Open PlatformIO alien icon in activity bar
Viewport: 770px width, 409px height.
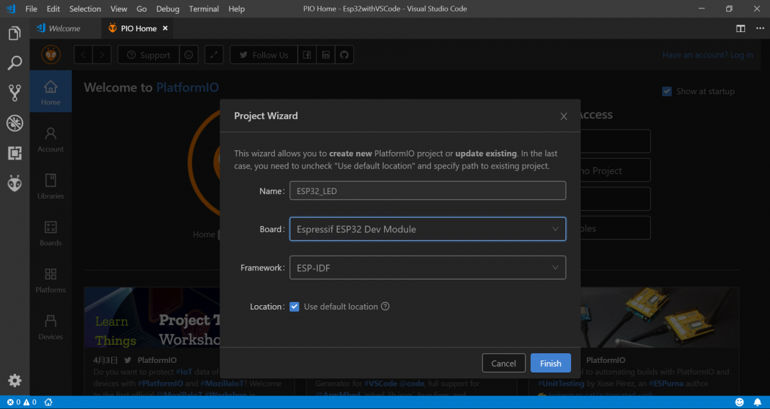pos(15,183)
